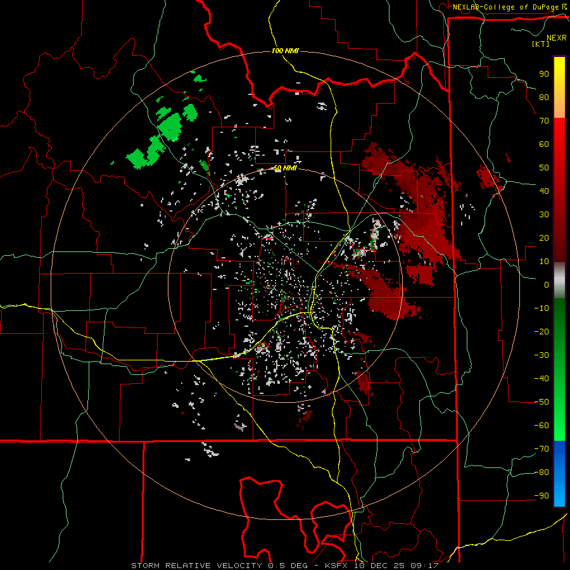Select the -50 value on velocity scale

541,402
